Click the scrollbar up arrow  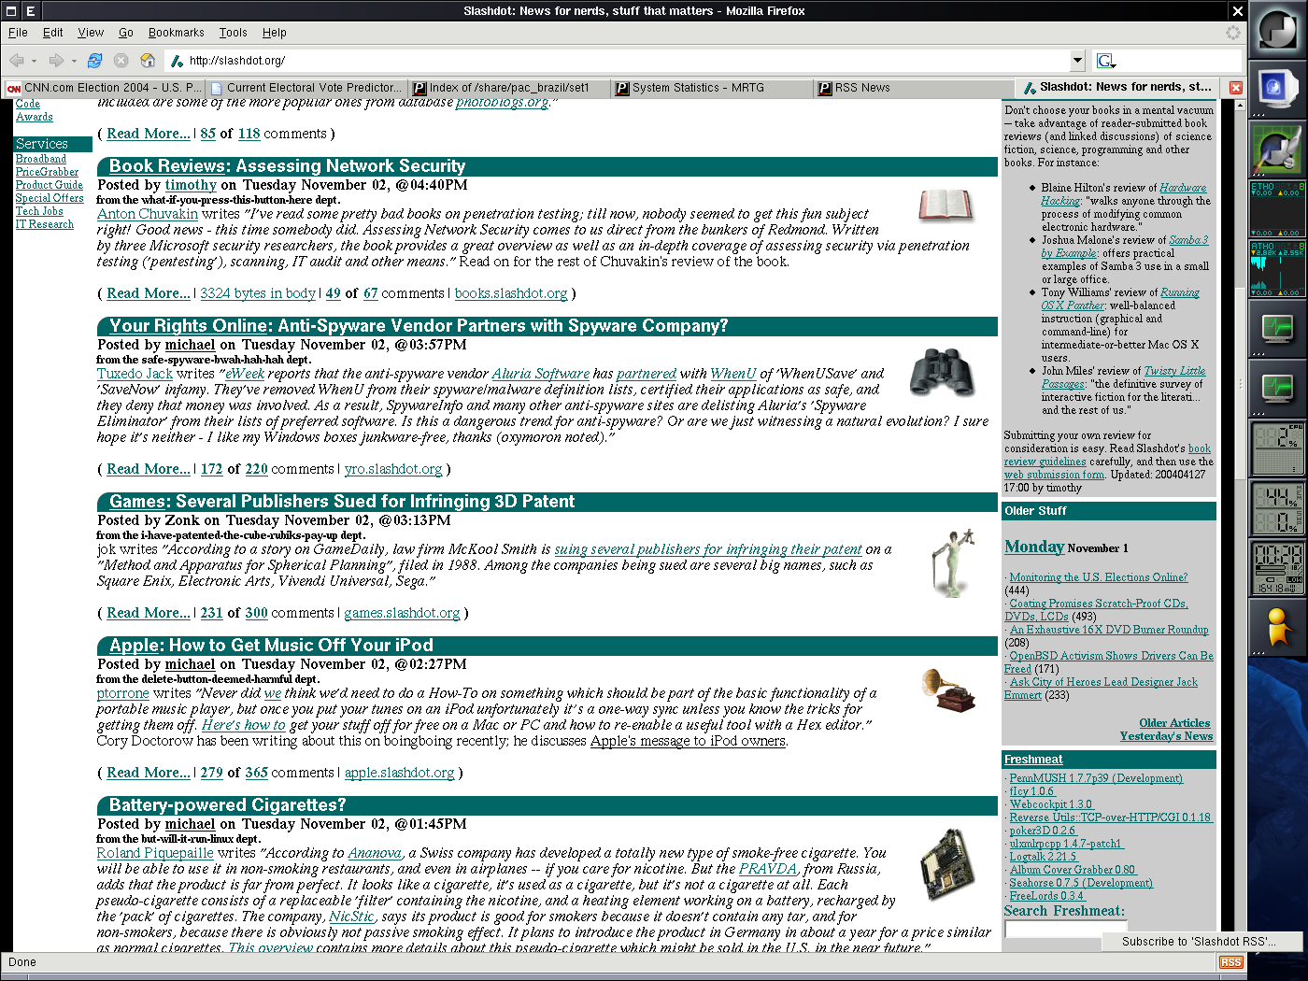1241,105
